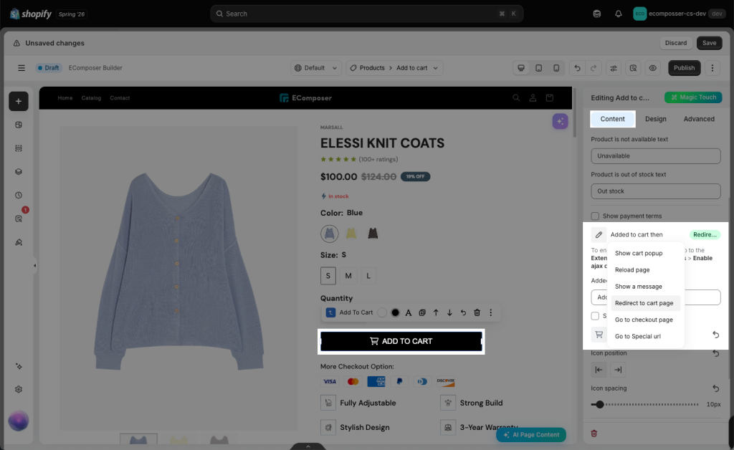Switch to the Design tab
The height and width of the screenshot is (450, 734).
655,119
